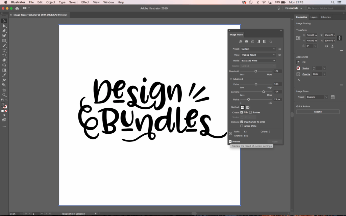
Task: Click the Black and White preset icon
Action: [x=264, y=41]
